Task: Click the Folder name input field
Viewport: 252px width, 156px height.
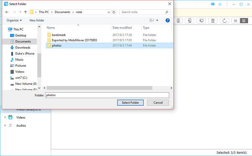Action: pos(107,95)
